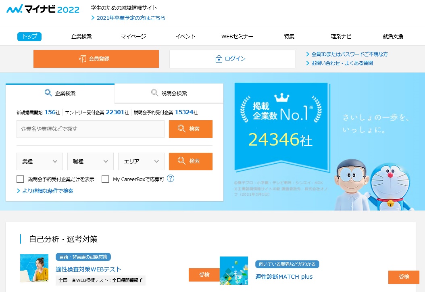The image size is (425, 292).
Task: Click magnifier icon on 企業検索 tab
Action: 48,93
